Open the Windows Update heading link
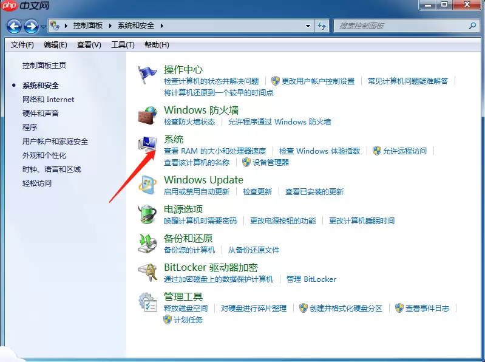 coord(203,180)
